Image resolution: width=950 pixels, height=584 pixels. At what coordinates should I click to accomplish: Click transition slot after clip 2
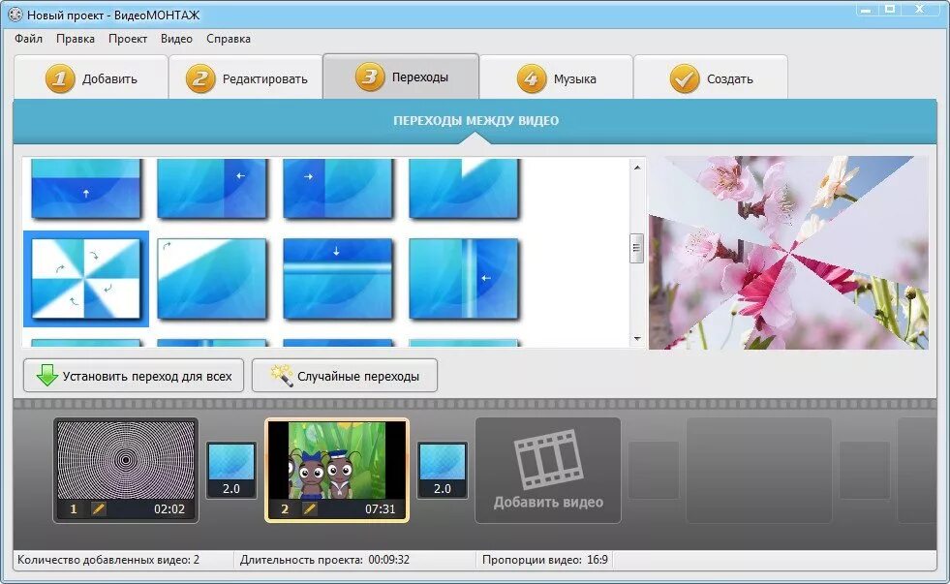[x=443, y=470]
